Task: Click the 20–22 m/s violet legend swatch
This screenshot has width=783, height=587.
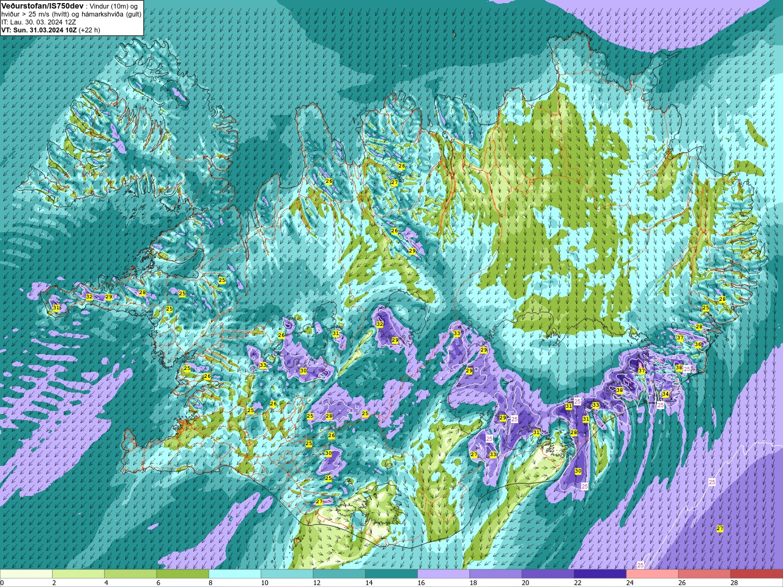Action: 547,574
